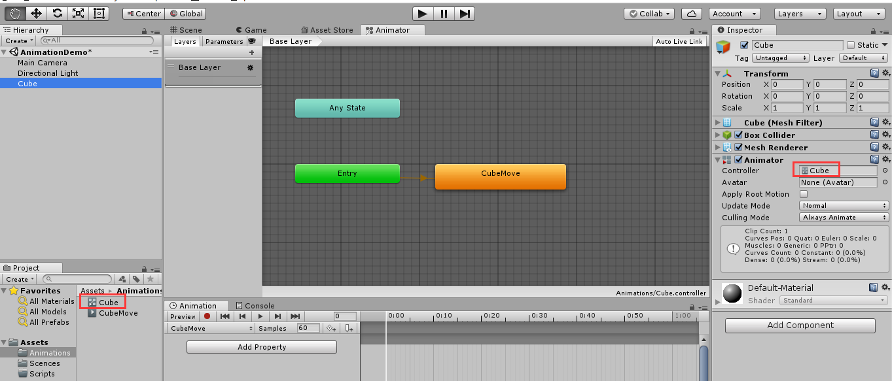The width and height of the screenshot is (892, 381).
Task: Switch to the Asset Store tab
Action: pyautogui.click(x=327, y=29)
